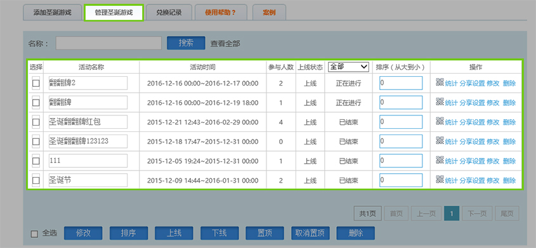Open 统计 for the 圣诞节 row
This screenshot has height=248, width=536.
click(451, 181)
